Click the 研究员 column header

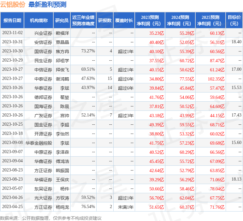[62, 20]
